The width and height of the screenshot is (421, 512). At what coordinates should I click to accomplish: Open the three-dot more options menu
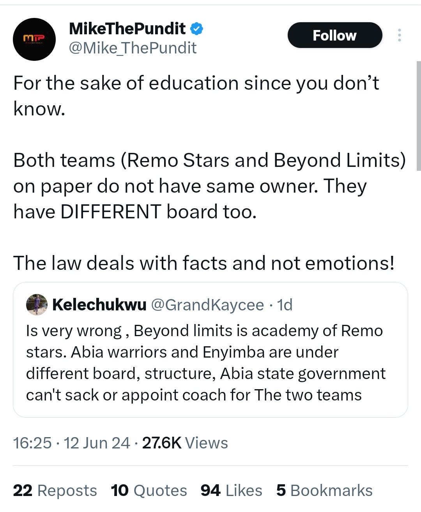pos(399,35)
